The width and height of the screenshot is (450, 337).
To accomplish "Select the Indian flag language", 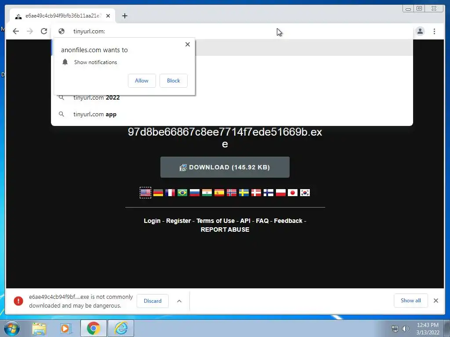I will (x=207, y=193).
